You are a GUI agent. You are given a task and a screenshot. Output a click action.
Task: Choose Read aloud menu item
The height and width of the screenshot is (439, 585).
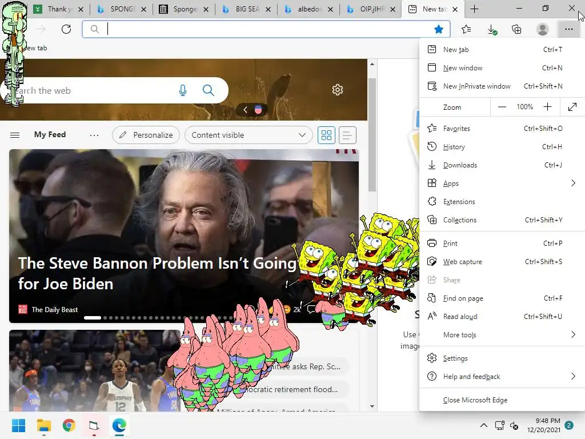pos(502,317)
